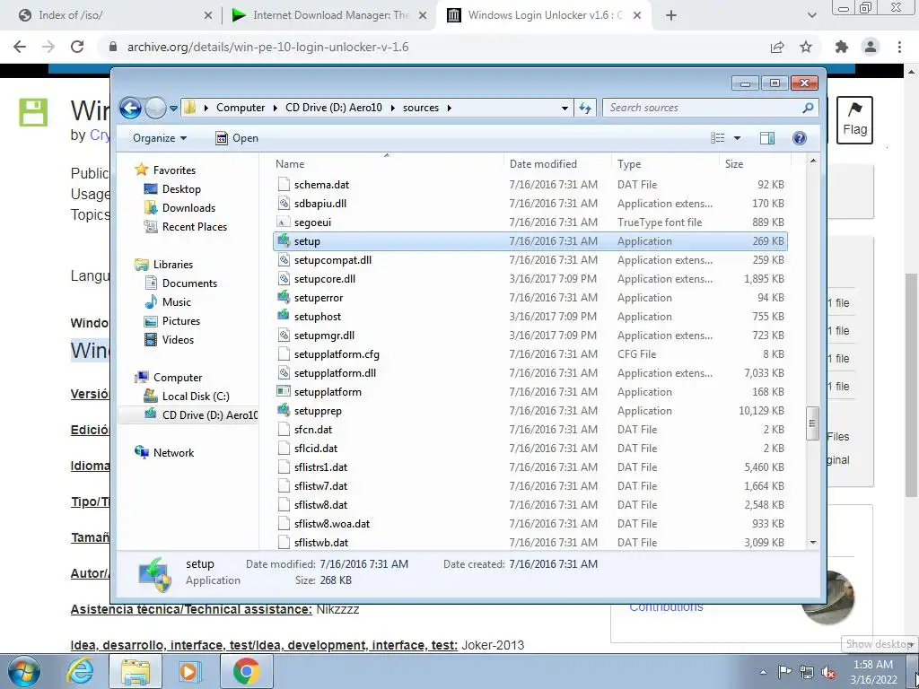Click the Explorer forward arrow button

coord(155,108)
